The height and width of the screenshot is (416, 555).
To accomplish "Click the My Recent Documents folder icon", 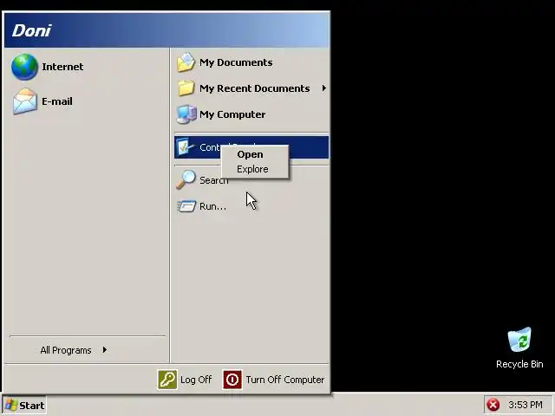I will [x=186, y=88].
